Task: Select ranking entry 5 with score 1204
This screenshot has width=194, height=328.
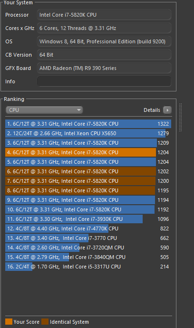Action: [88, 162]
